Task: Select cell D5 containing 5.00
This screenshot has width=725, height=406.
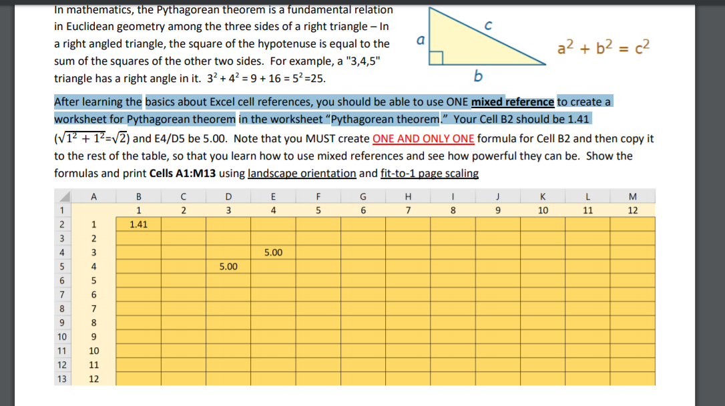Action: pyautogui.click(x=228, y=266)
